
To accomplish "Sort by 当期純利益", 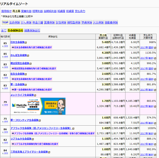I will click(50, 11).
